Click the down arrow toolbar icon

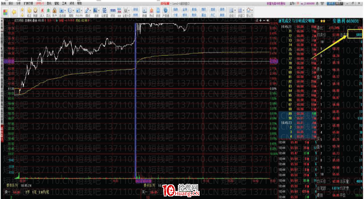click(x=22, y=15)
